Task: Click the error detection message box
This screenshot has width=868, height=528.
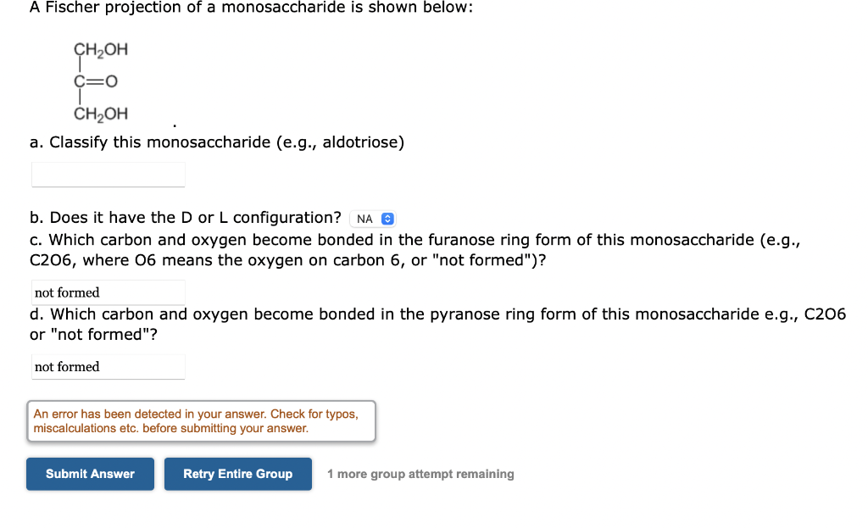Action: (200, 420)
